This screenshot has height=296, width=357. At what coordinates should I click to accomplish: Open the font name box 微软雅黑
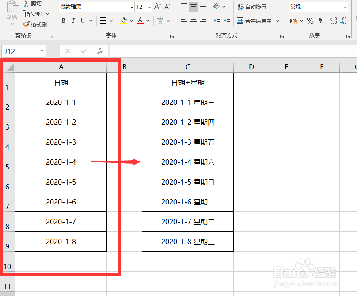click(x=96, y=7)
